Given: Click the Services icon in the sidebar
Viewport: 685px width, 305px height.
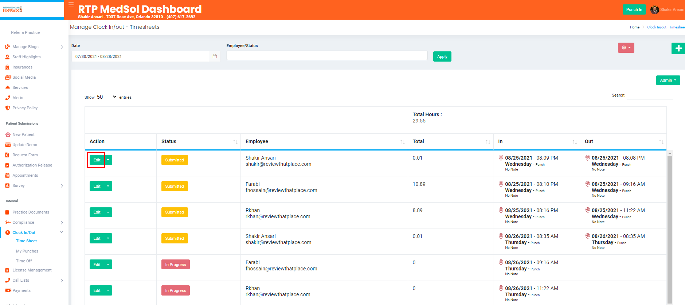Looking at the screenshot, I should coord(8,87).
